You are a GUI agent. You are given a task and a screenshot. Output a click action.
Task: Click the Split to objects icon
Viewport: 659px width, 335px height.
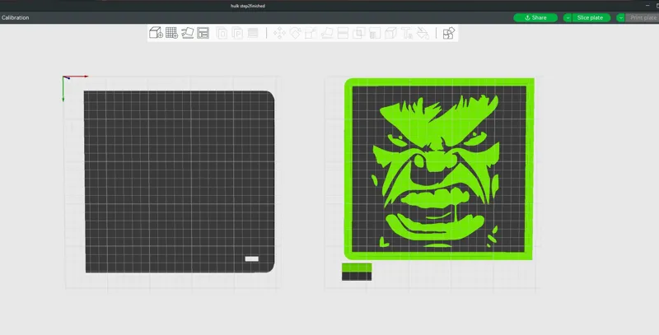click(222, 33)
